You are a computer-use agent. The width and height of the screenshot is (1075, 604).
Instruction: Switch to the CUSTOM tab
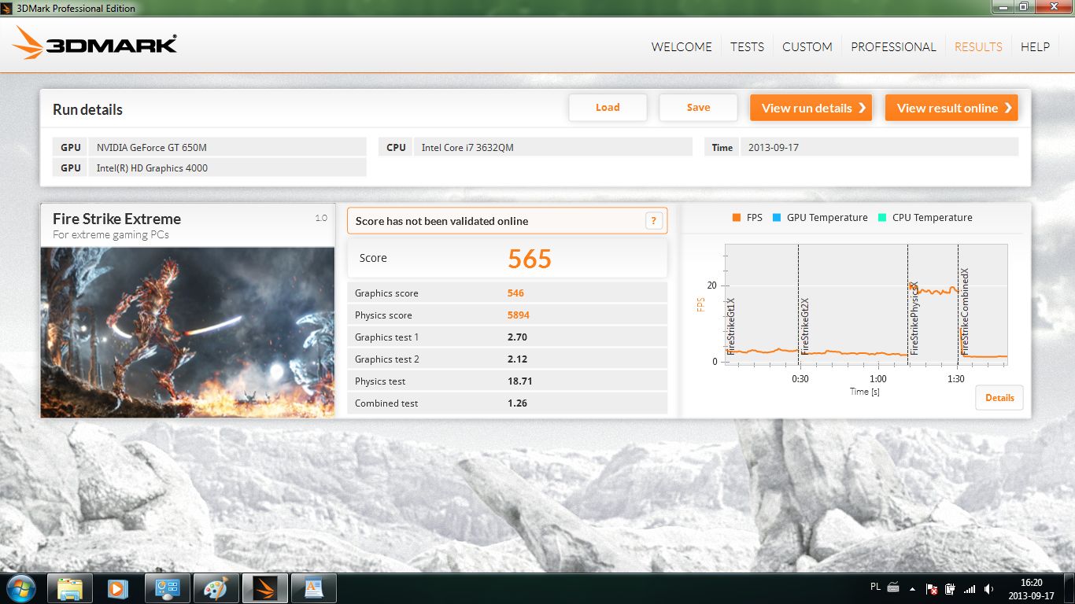[807, 46]
